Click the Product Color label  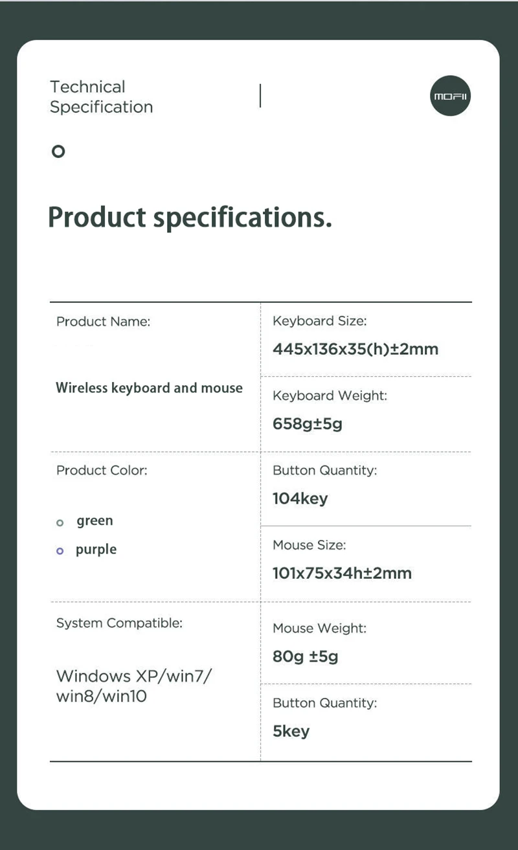pos(102,471)
